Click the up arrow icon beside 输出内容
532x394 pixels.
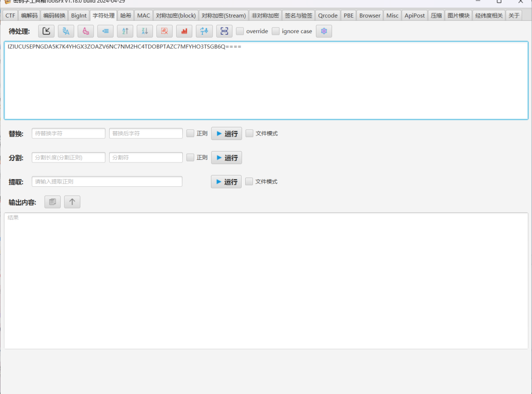pos(72,202)
